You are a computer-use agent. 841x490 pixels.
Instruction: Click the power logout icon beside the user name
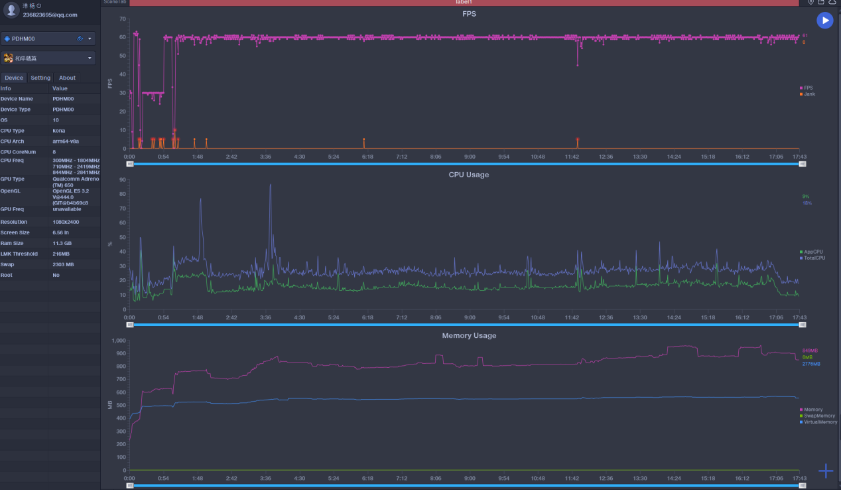pyautogui.click(x=39, y=6)
